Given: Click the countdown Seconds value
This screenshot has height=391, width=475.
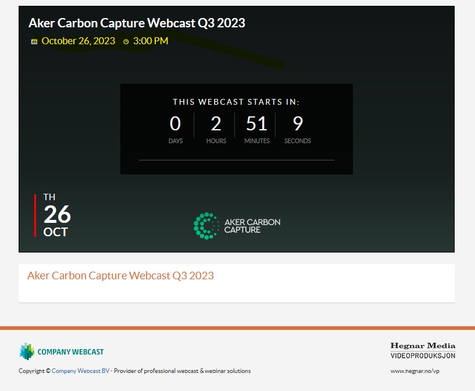Looking at the screenshot, I should coord(298,124).
